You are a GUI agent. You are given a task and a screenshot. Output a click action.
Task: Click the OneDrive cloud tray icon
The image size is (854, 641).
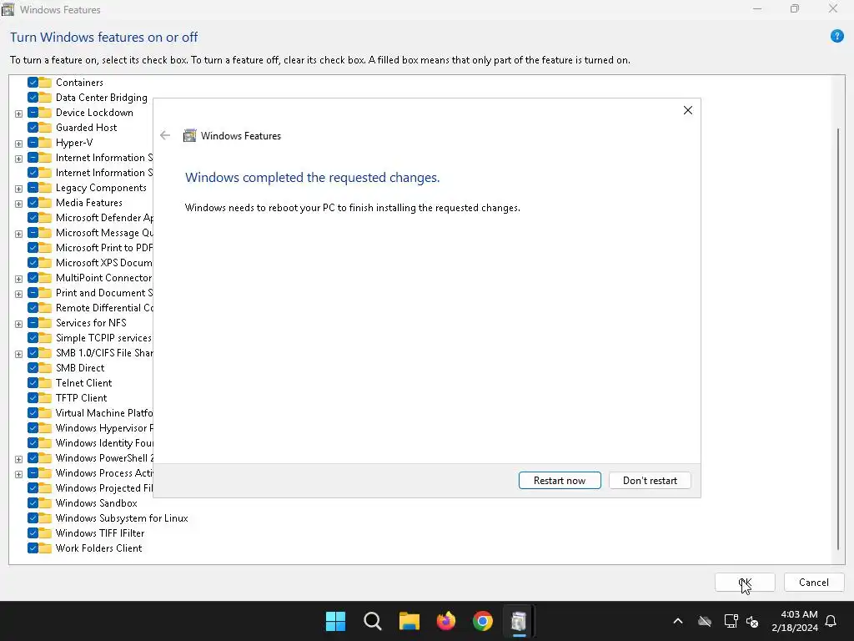point(704,621)
